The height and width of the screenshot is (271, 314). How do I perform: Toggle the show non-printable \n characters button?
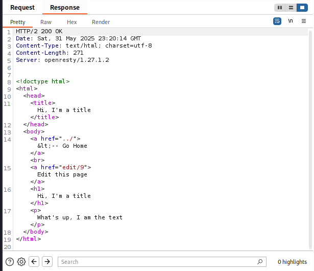pos(291,21)
